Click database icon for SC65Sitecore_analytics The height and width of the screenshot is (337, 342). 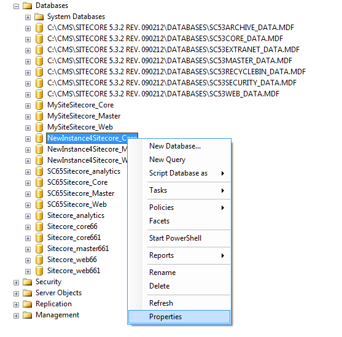pos(39,171)
